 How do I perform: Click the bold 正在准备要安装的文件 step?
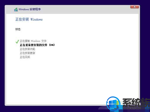click(x=33, y=45)
